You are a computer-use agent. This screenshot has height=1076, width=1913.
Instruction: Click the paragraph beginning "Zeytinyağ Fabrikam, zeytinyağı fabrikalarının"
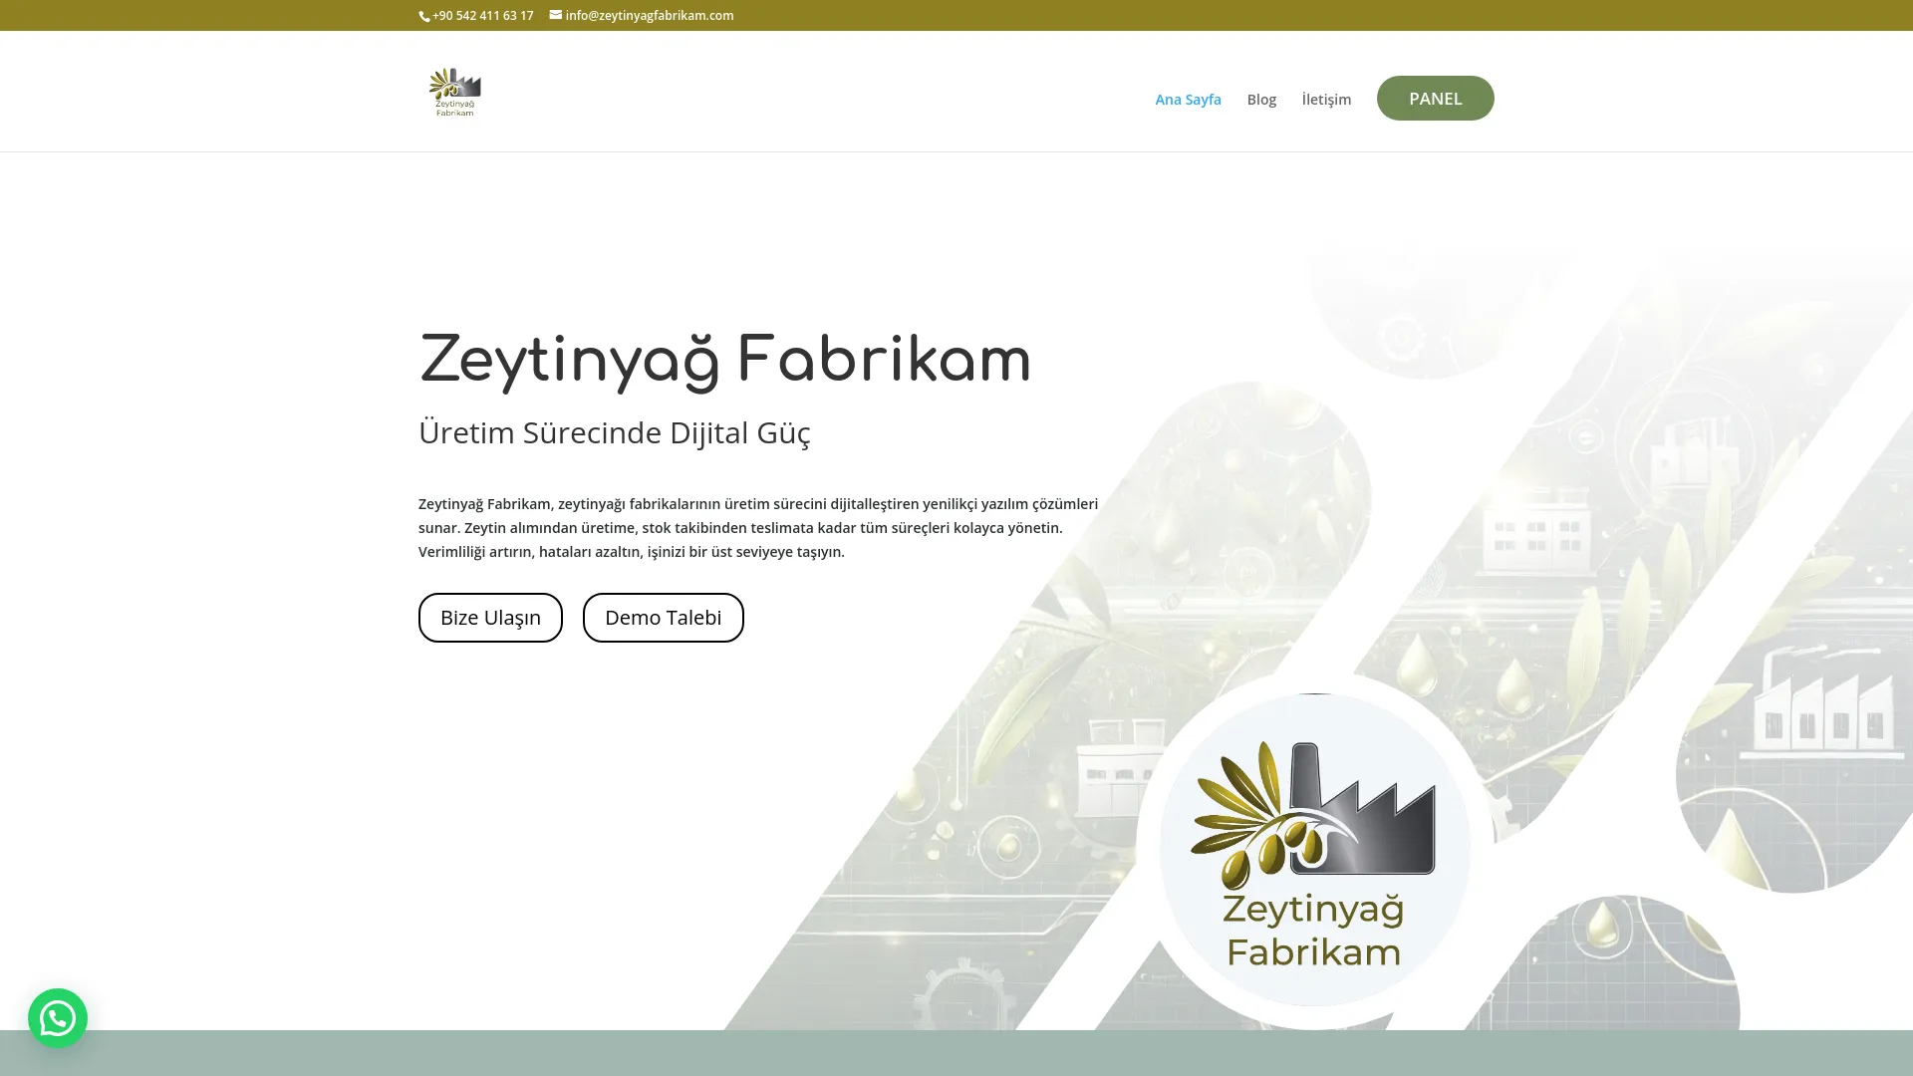[x=758, y=528]
